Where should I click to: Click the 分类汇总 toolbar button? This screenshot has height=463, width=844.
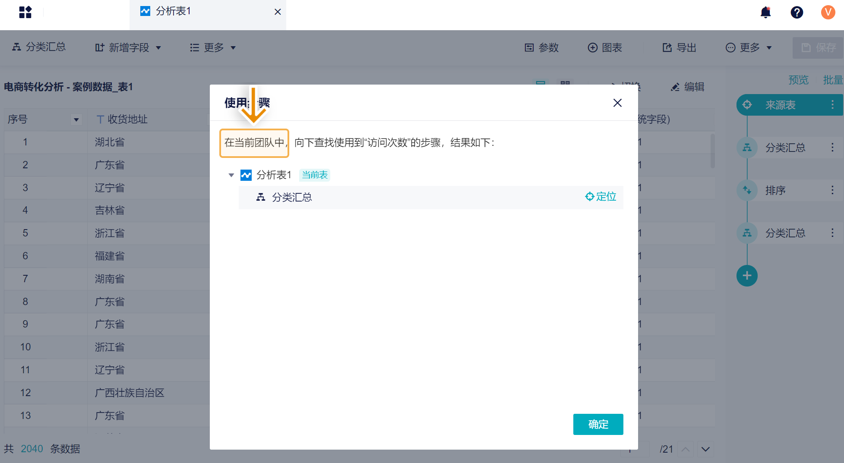(x=39, y=47)
